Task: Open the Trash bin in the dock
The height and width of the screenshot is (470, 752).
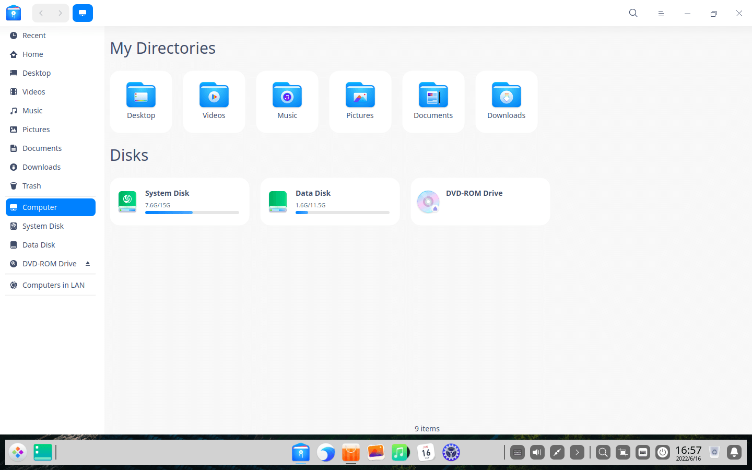Action: coord(714,452)
